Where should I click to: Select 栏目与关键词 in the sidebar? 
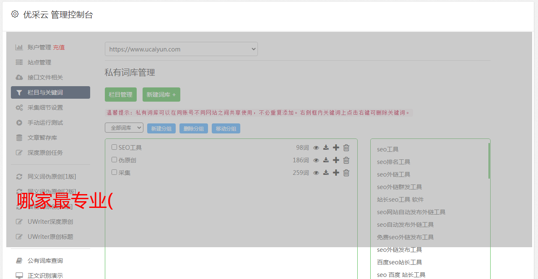(x=50, y=92)
